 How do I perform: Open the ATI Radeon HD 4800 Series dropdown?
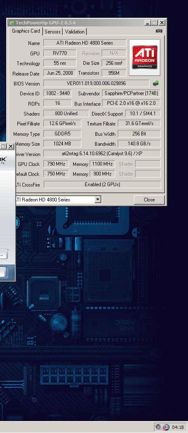pyautogui.click(x=98, y=200)
